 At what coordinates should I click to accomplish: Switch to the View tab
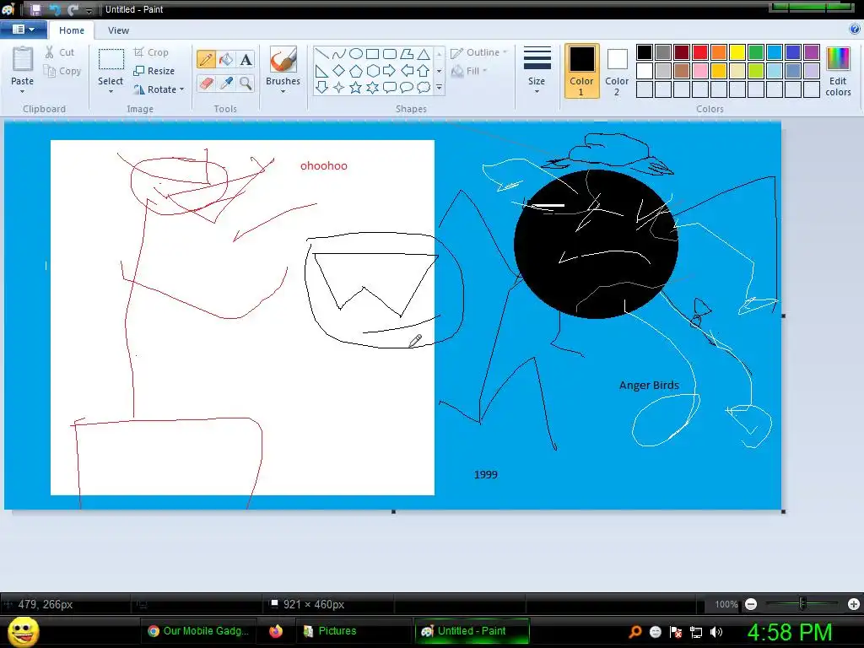coord(118,30)
